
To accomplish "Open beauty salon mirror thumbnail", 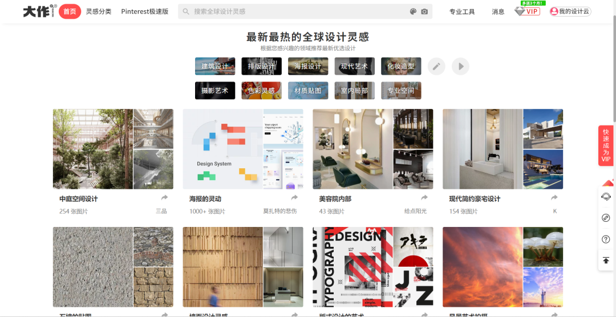I will point(353,149).
